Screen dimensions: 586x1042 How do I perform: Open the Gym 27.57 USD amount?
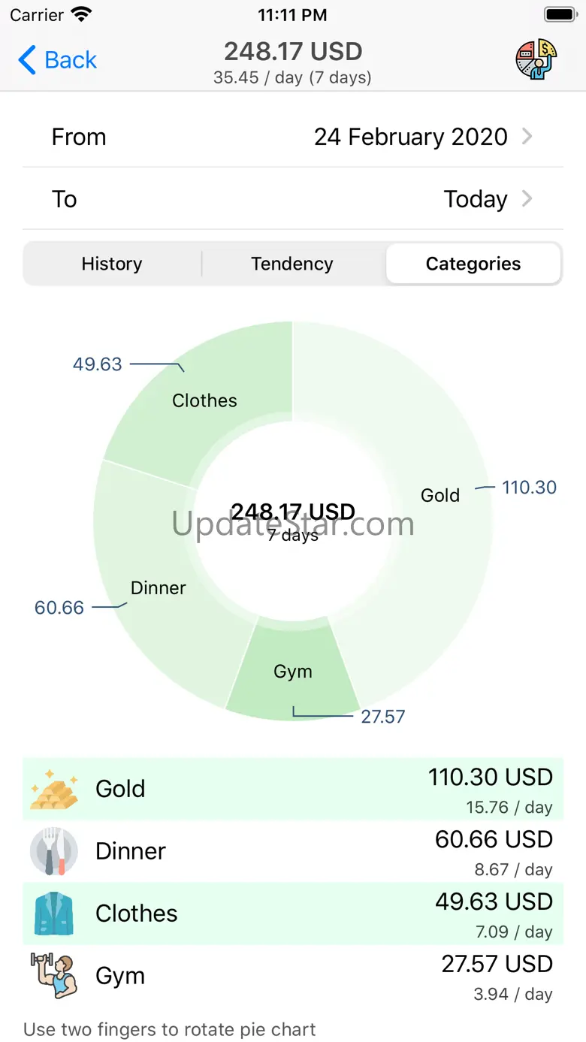(497, 964)
